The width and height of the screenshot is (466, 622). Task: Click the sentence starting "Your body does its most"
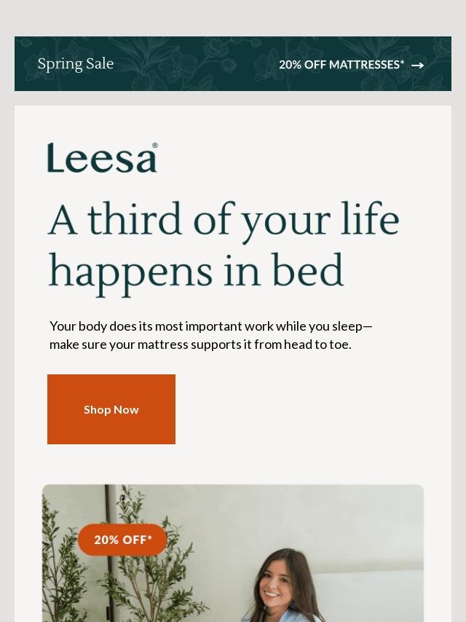click(x=210, y=326)
